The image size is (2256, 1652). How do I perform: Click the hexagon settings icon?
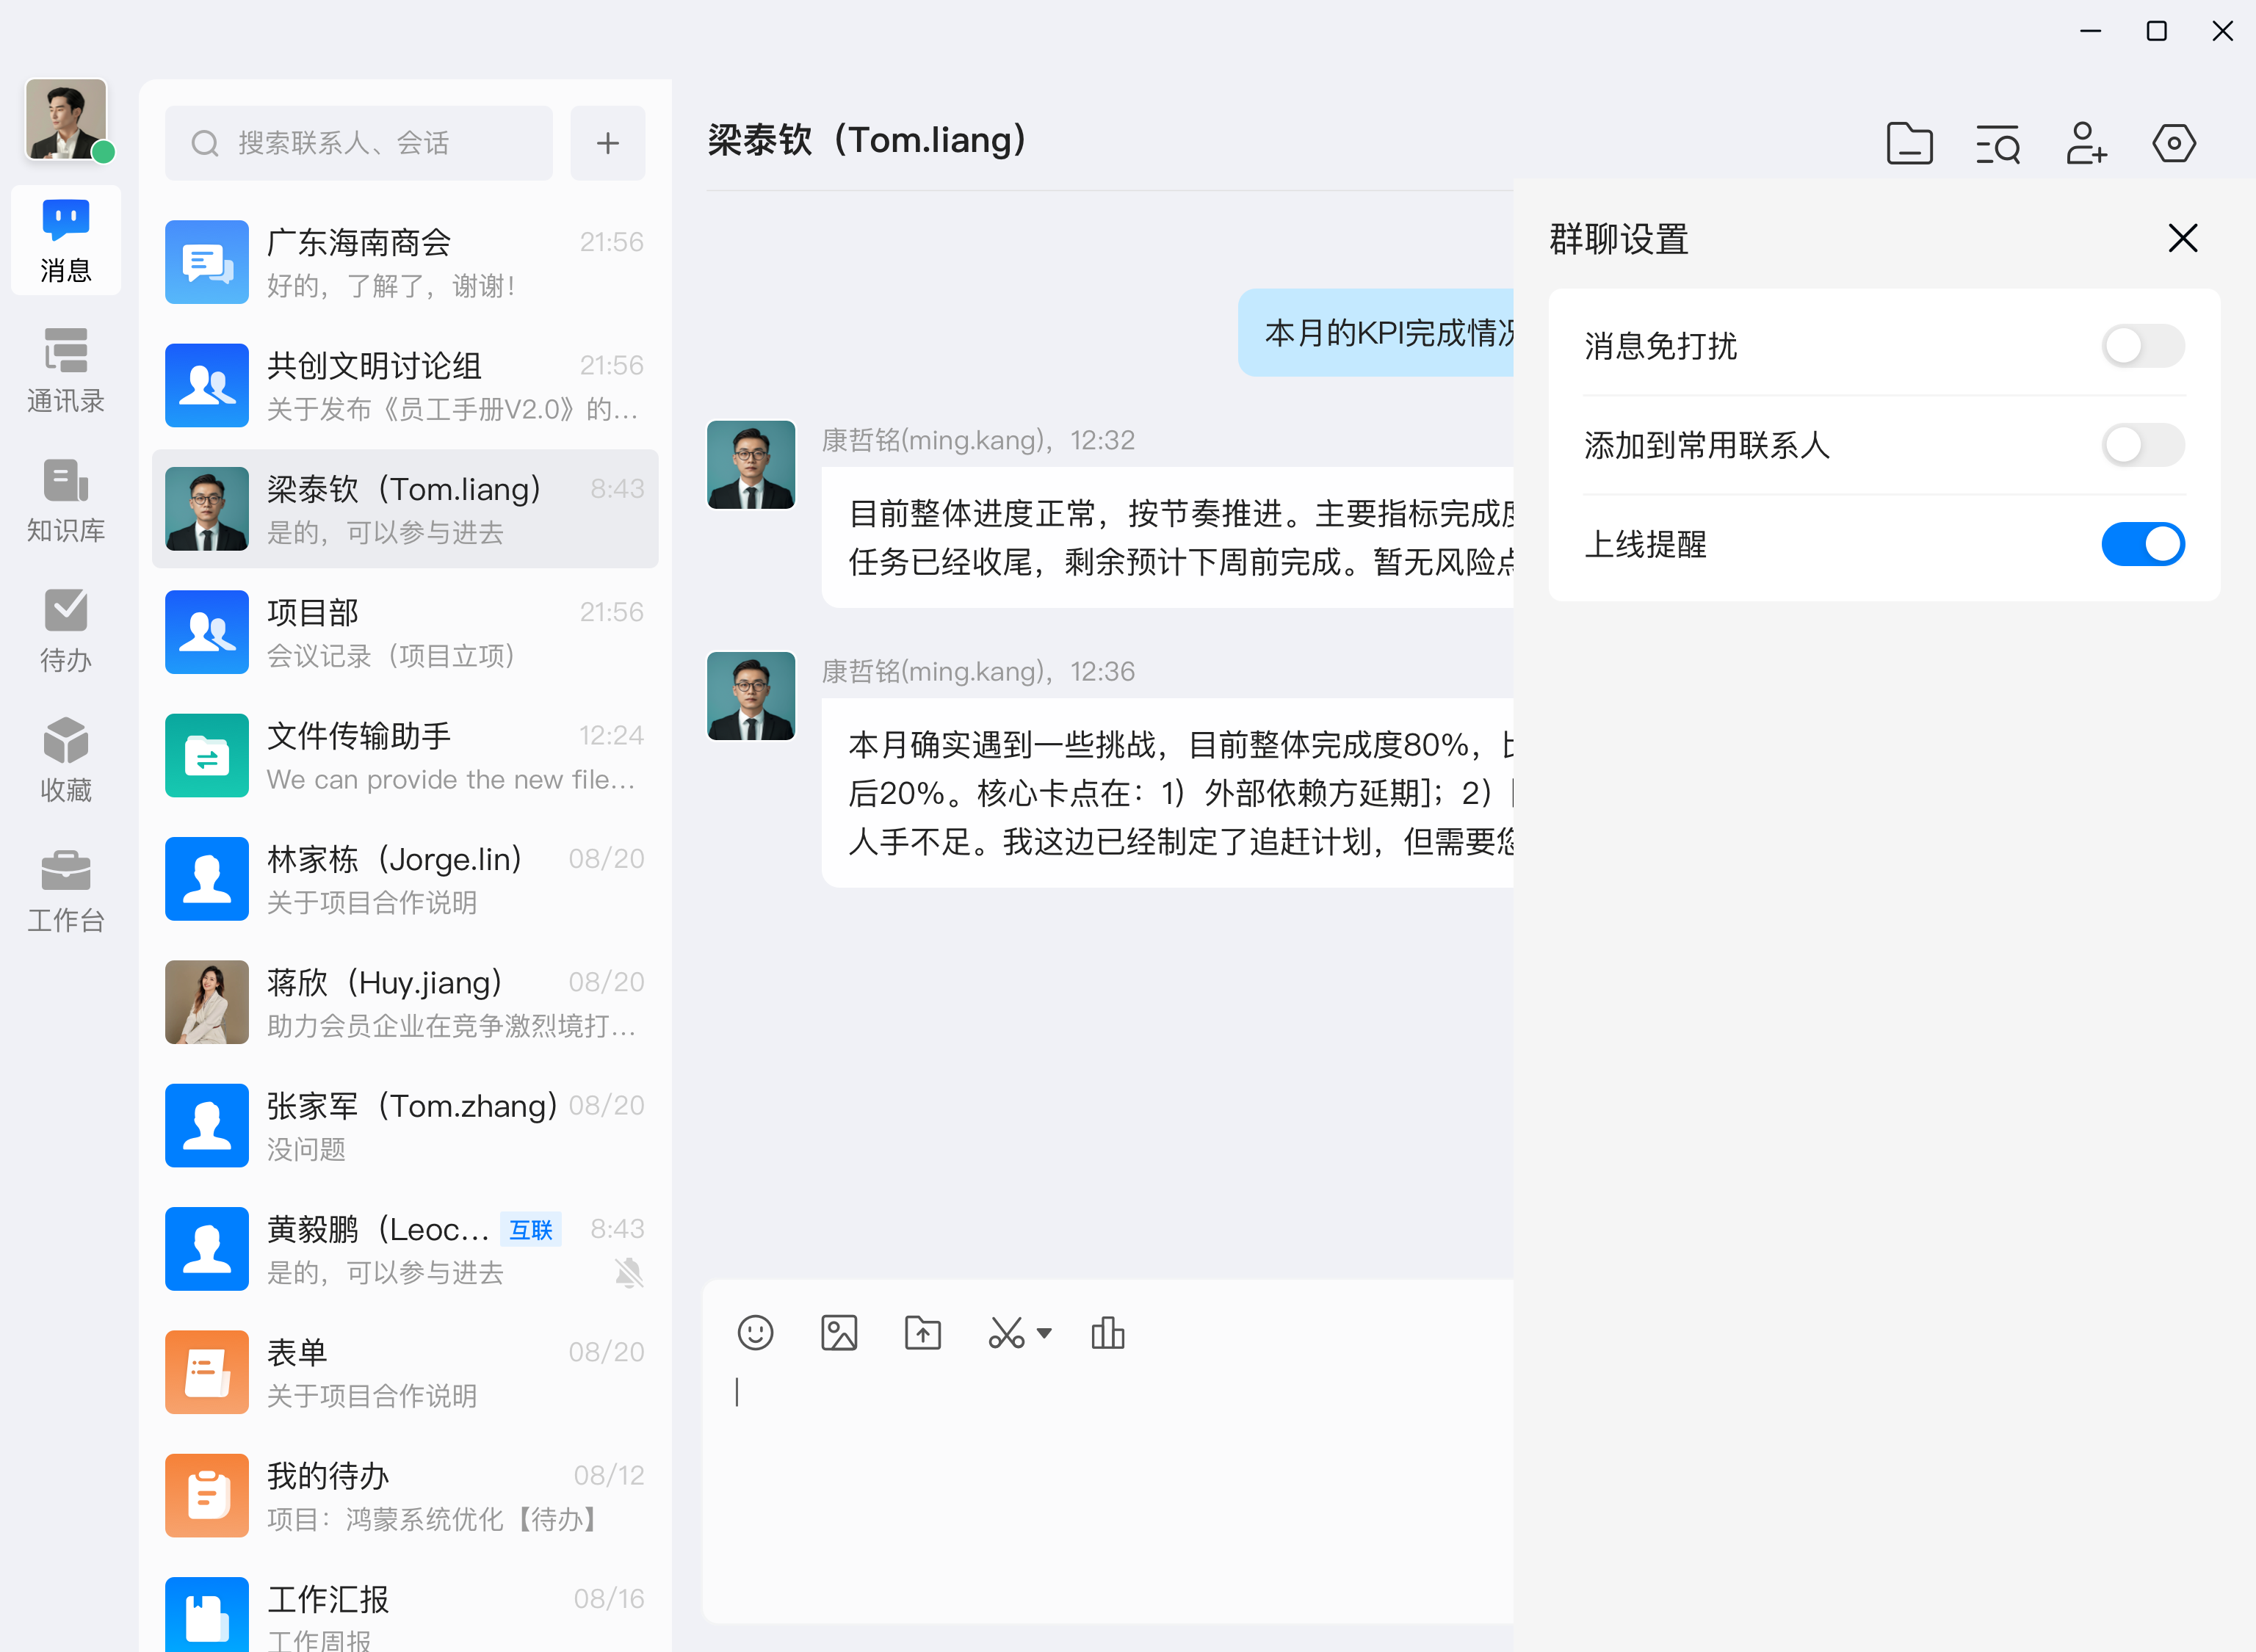[x=2174, y=144]
